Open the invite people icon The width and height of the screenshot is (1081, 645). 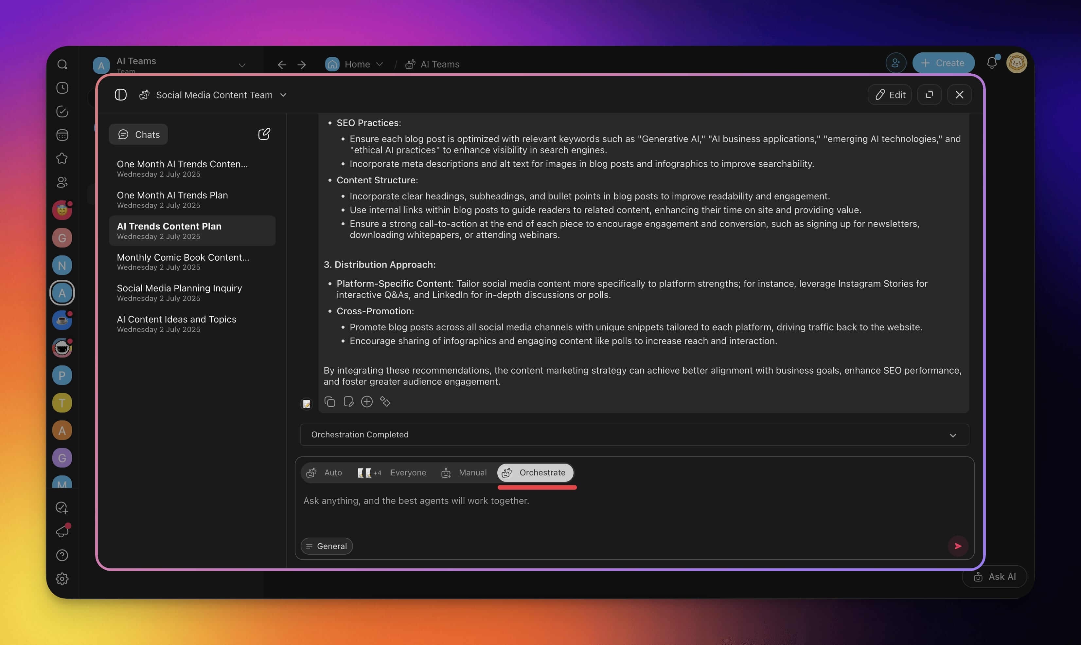tap(895, 63)
